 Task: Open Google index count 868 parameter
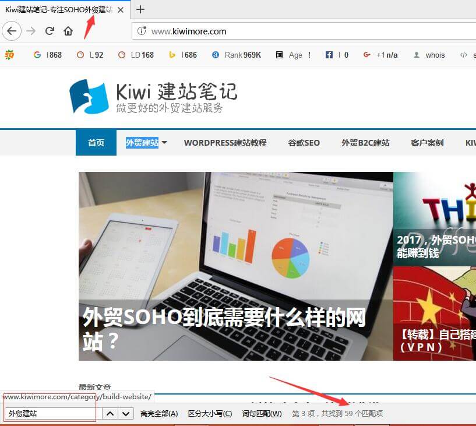[x=48, y=55]
